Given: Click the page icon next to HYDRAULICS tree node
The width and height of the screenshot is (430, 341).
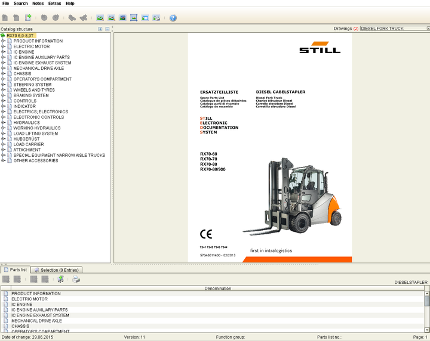Looking at the screenshot, I should pyautogui.click(x=10, y=123).
